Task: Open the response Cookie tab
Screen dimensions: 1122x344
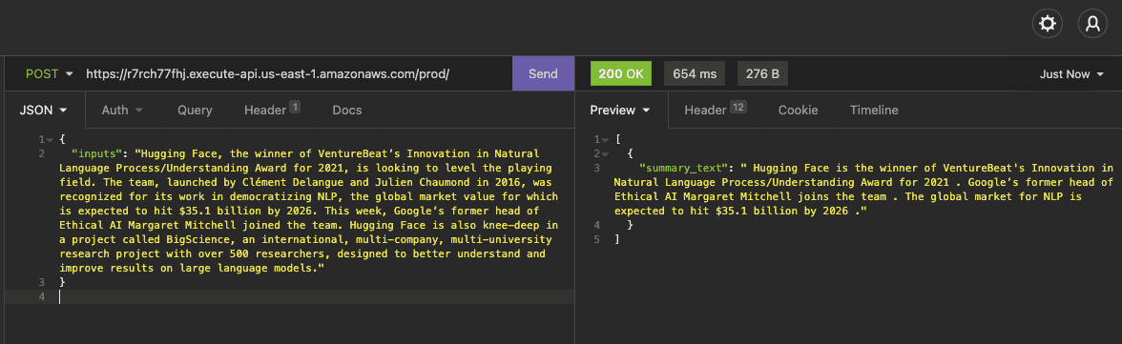Action: click(x=798, y=111)
